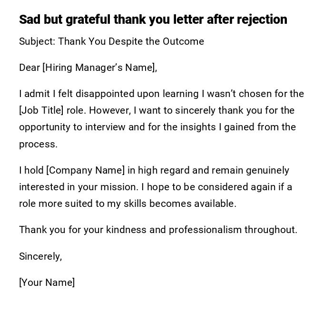Click the word "process." ending first paragraph
The image size is (333, 312).
[38, 144]
